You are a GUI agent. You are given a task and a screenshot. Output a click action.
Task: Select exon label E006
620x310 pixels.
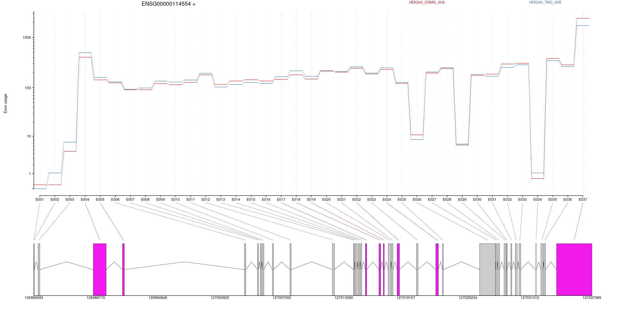(115, 199)
